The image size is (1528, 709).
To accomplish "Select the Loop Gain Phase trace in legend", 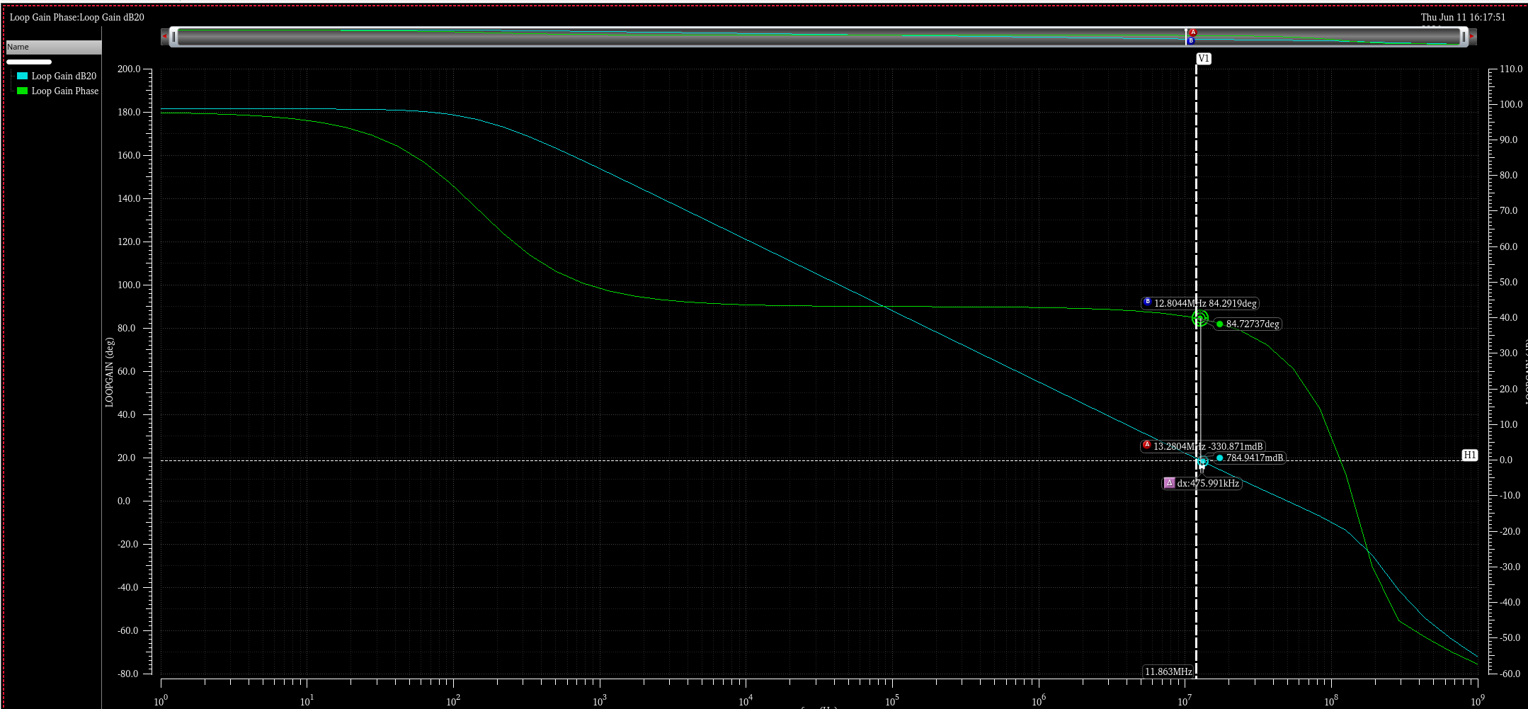I will point(65,91).
